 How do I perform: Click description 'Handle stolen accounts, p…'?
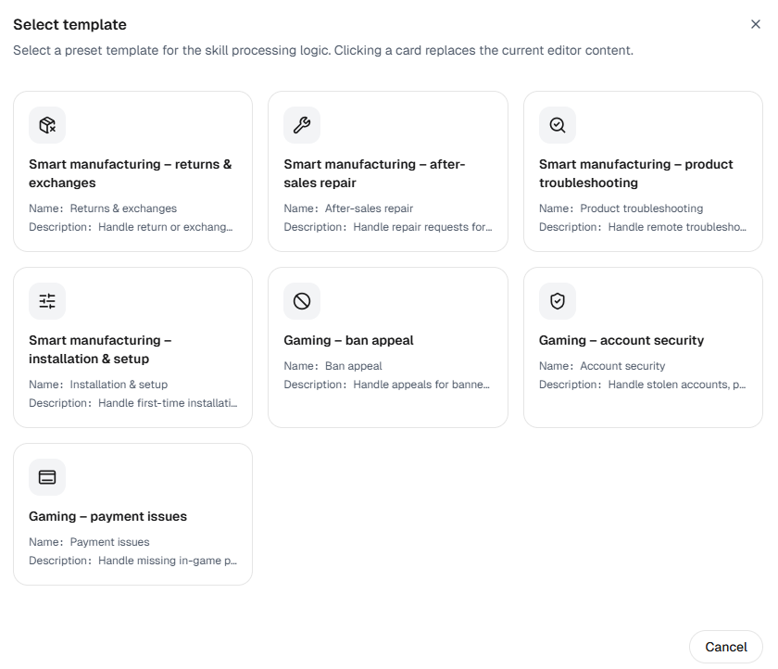[677, 385]
